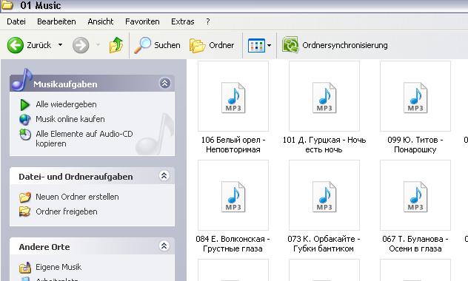Click the share folder icon

(24, 211)
